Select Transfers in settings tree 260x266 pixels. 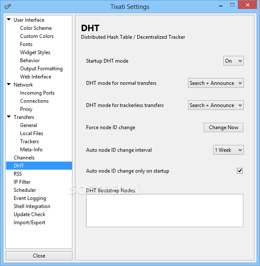pyautogui.click(x=24, y=117)
